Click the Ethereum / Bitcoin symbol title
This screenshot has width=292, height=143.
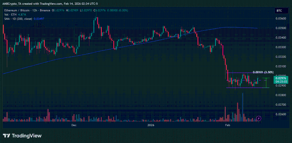coord(18,11)
